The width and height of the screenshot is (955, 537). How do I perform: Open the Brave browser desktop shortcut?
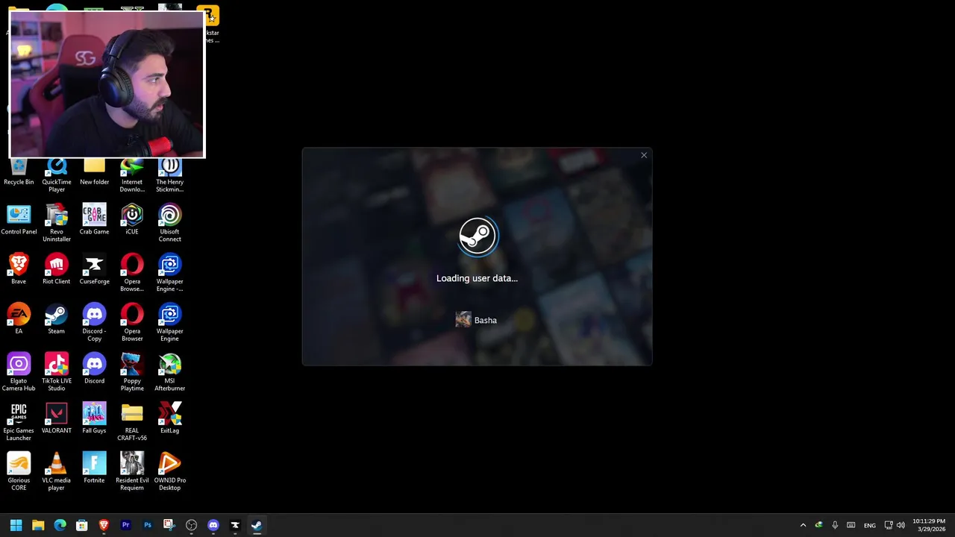pyautogui.click(x=19, y=269)
